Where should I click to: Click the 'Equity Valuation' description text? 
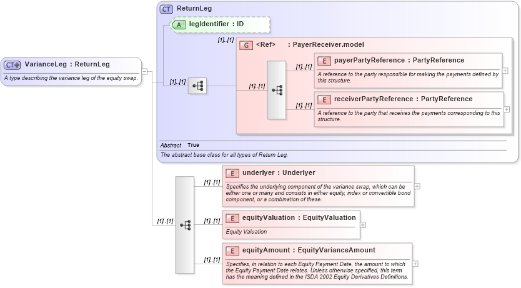pyautogui.click(x=246, y=232)
